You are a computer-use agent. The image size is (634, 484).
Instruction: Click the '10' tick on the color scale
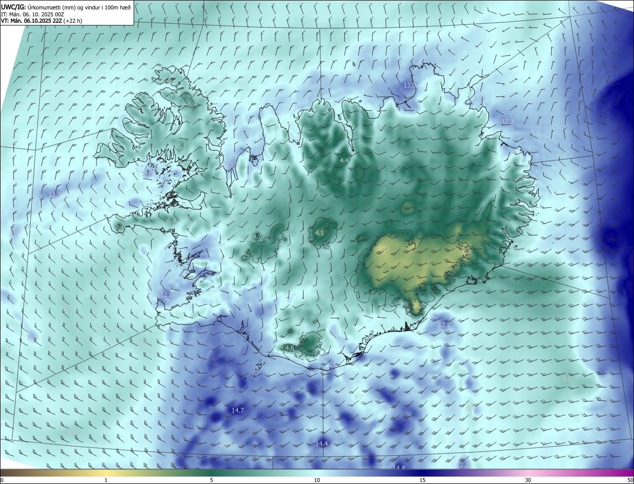point(317,480)
